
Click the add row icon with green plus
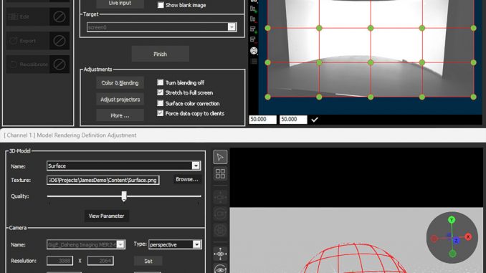(x=253, y=29)
